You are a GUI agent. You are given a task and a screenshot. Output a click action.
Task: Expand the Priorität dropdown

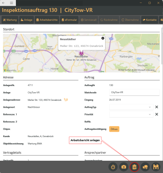(x=131, y=114)
